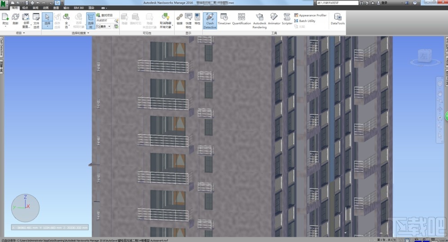Screen dimensions: 448x242
Task: Toggle the 链接 links display
Action: click(180, 19)
